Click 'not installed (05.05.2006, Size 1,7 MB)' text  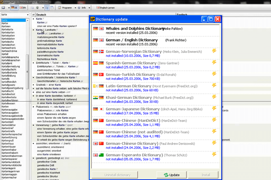tap(133, 159)
